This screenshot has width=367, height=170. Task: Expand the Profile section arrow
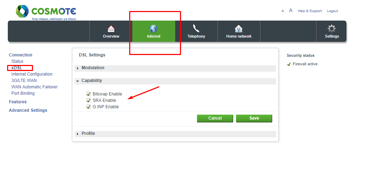pyautogui.click(x=78, y=134)
